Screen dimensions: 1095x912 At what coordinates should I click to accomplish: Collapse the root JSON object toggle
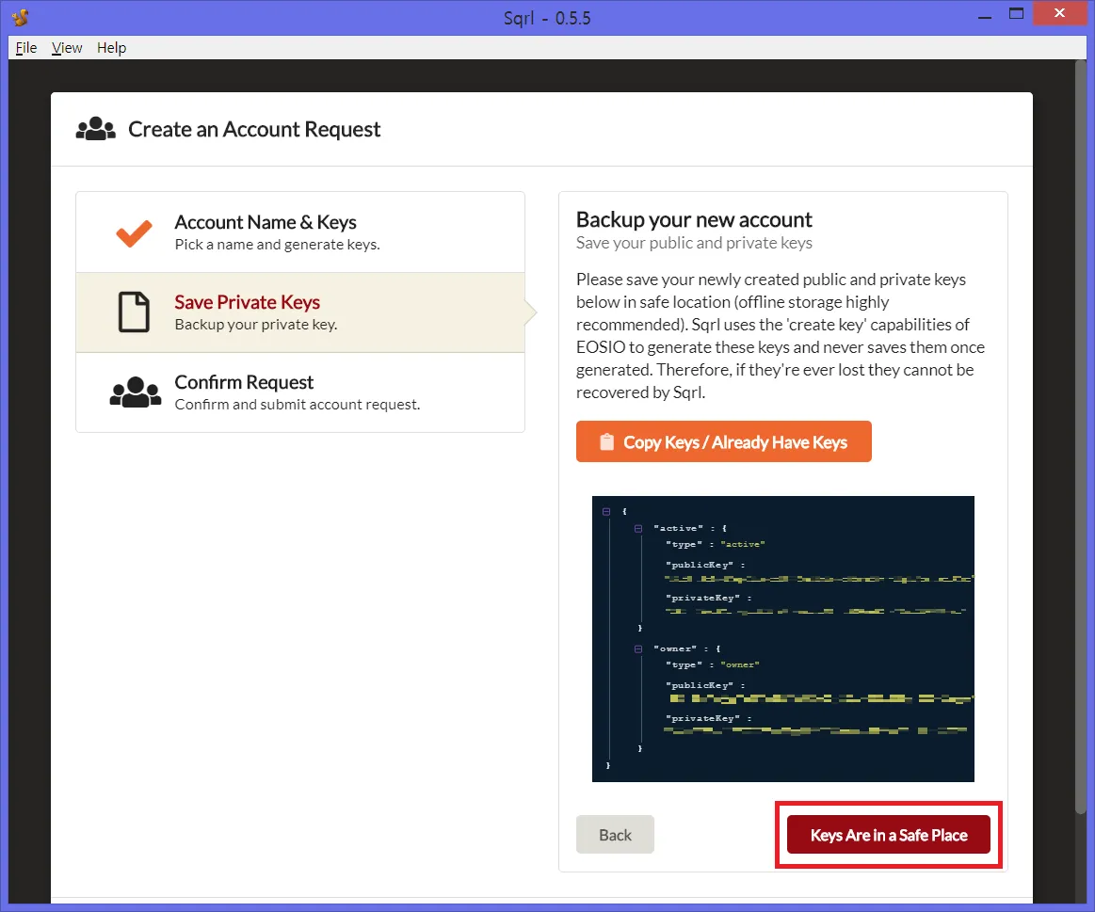click(x=606, y=512)
